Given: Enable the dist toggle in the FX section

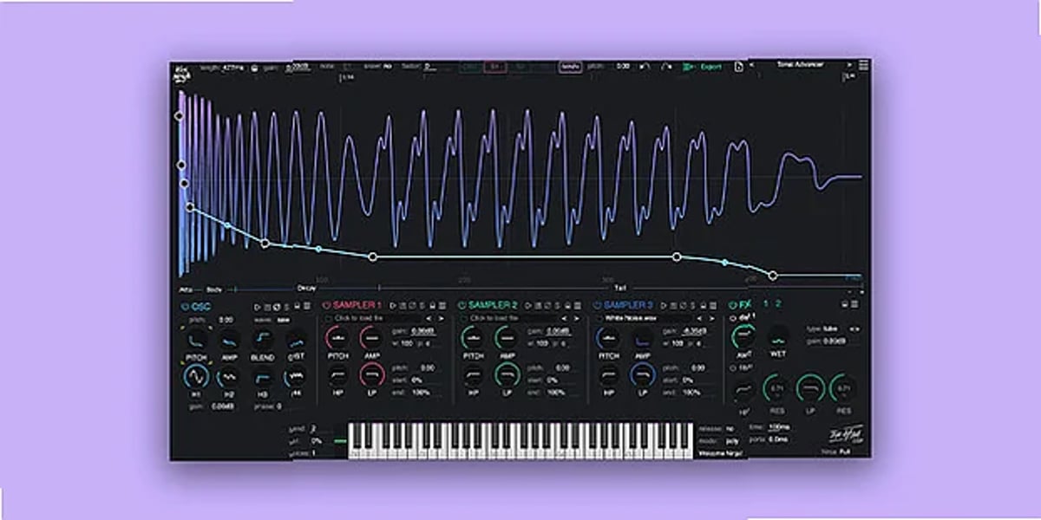Looking at the screenshot, I should coord(733,318).
